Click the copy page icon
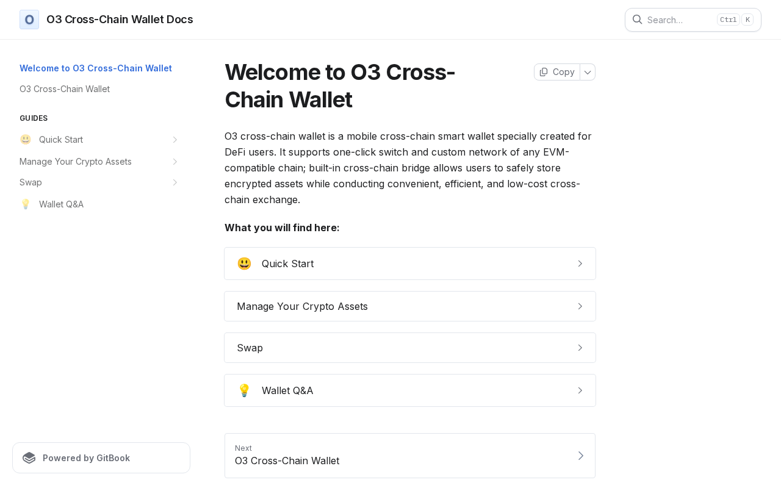This screenshot has height=488, width=781. [544, 72]
